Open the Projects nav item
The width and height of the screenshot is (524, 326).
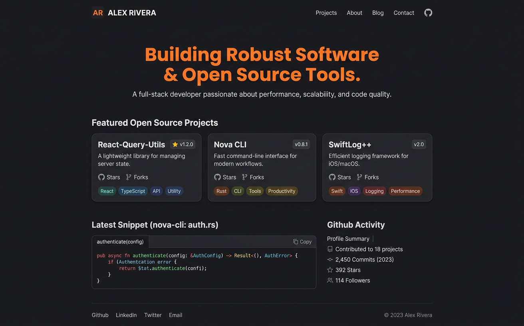tap(326, 13)
